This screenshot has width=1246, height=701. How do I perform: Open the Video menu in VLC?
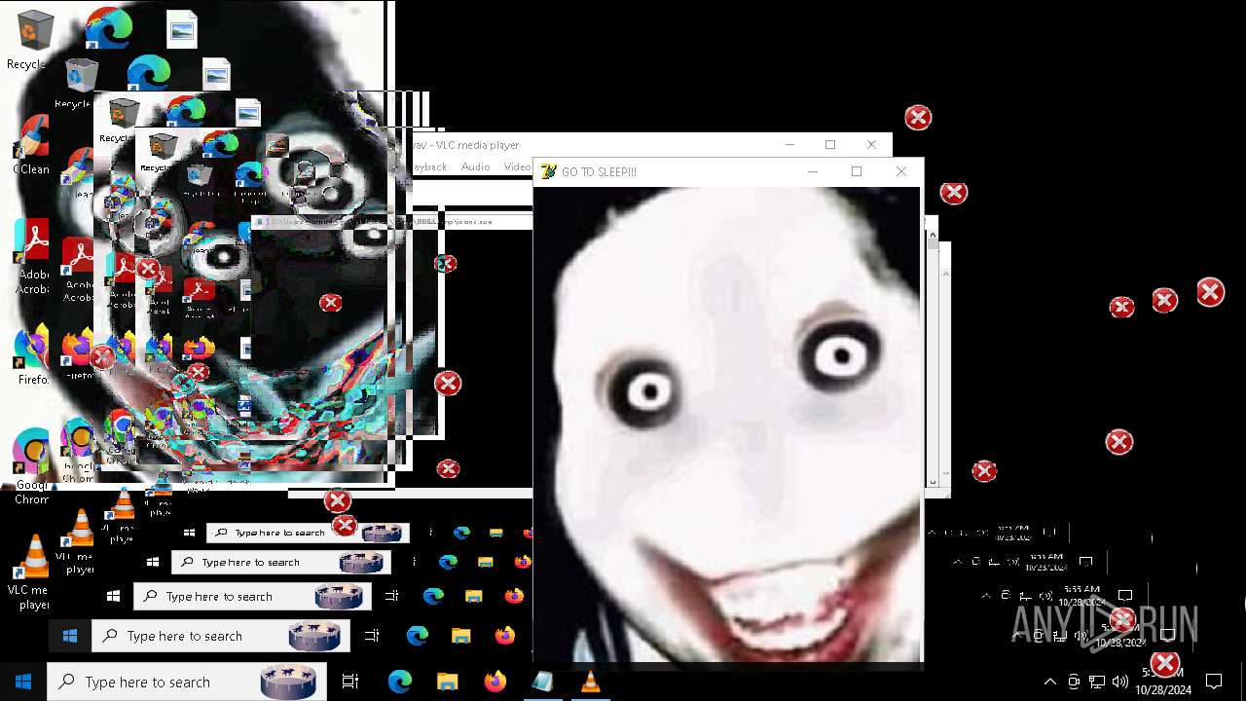(x=517, y=166)
